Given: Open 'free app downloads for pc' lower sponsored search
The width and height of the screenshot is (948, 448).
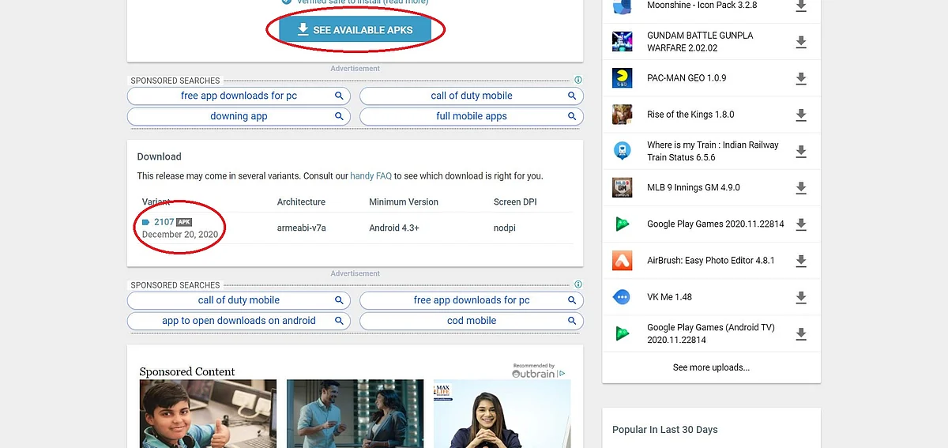Looking at the screenshot, I should (472, 300).
